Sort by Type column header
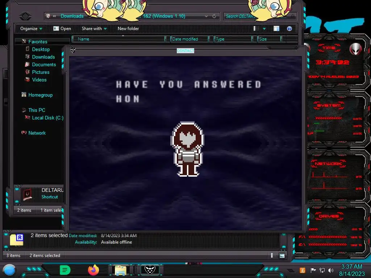Screen dimensions: 371x278 (233, 39)
